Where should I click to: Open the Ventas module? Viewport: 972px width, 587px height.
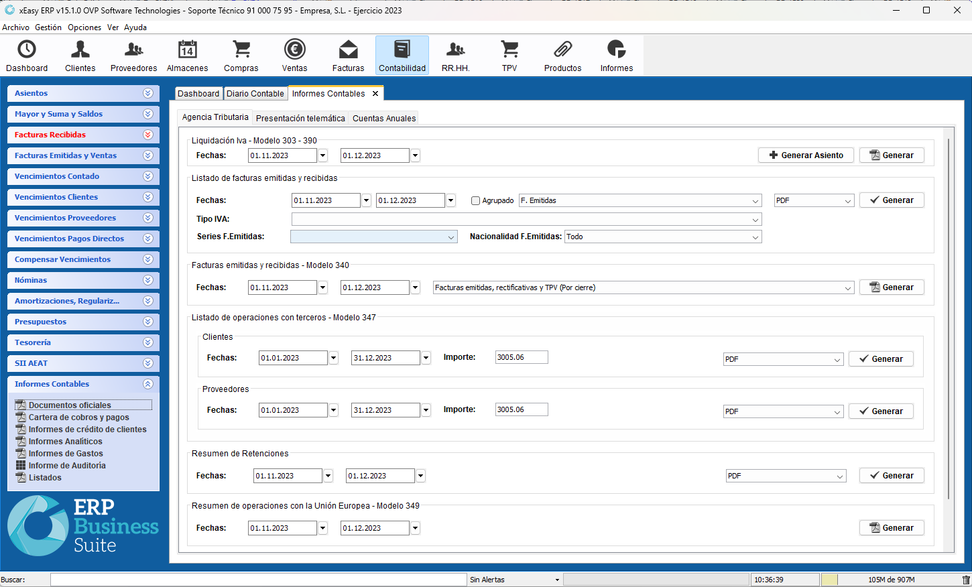pos(295,56)
